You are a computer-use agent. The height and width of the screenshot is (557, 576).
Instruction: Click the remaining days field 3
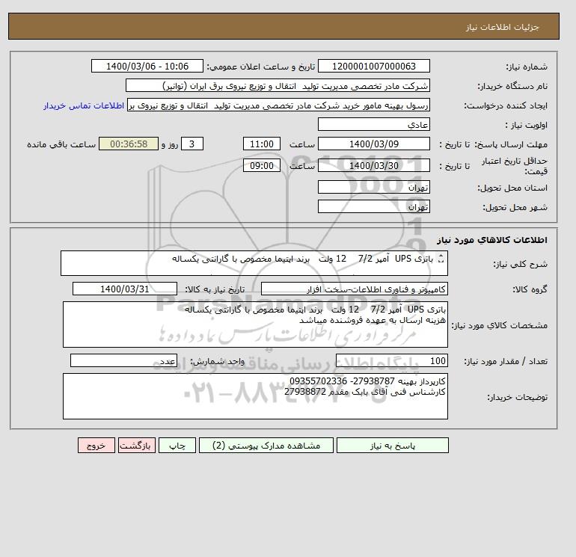tap(192, 144)
